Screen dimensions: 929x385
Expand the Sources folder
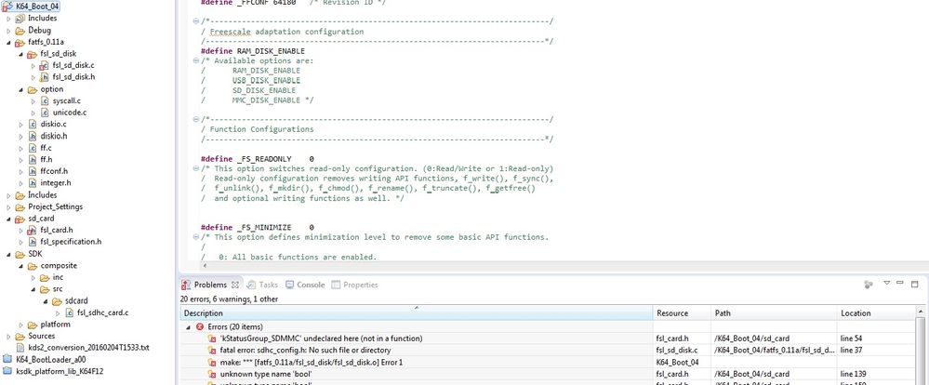(x=9, y=337)
